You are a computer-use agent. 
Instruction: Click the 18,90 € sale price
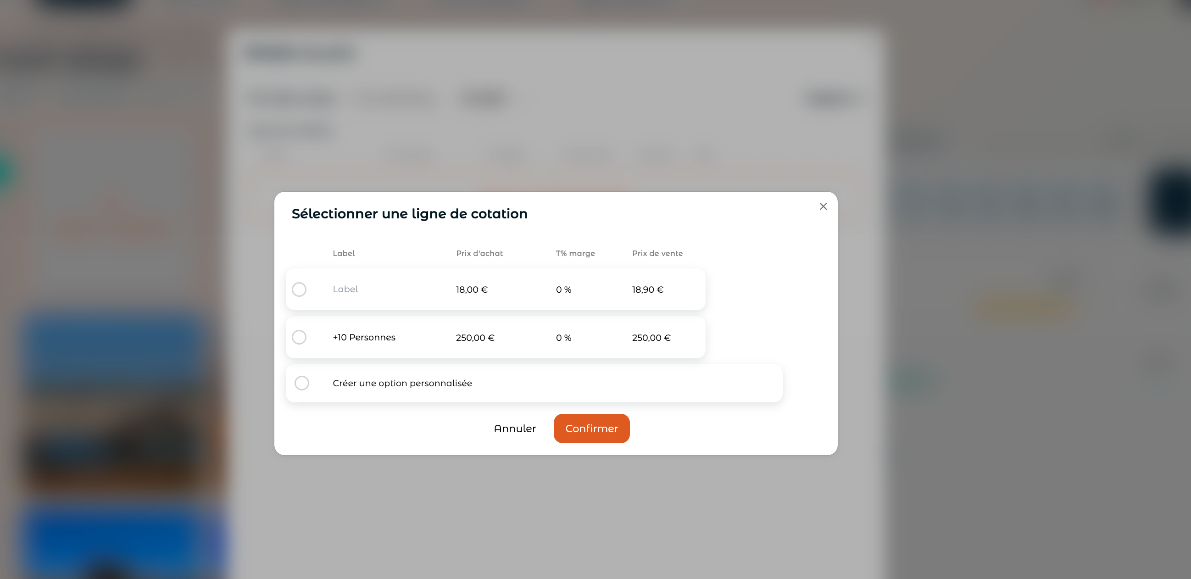pos(648,289)
